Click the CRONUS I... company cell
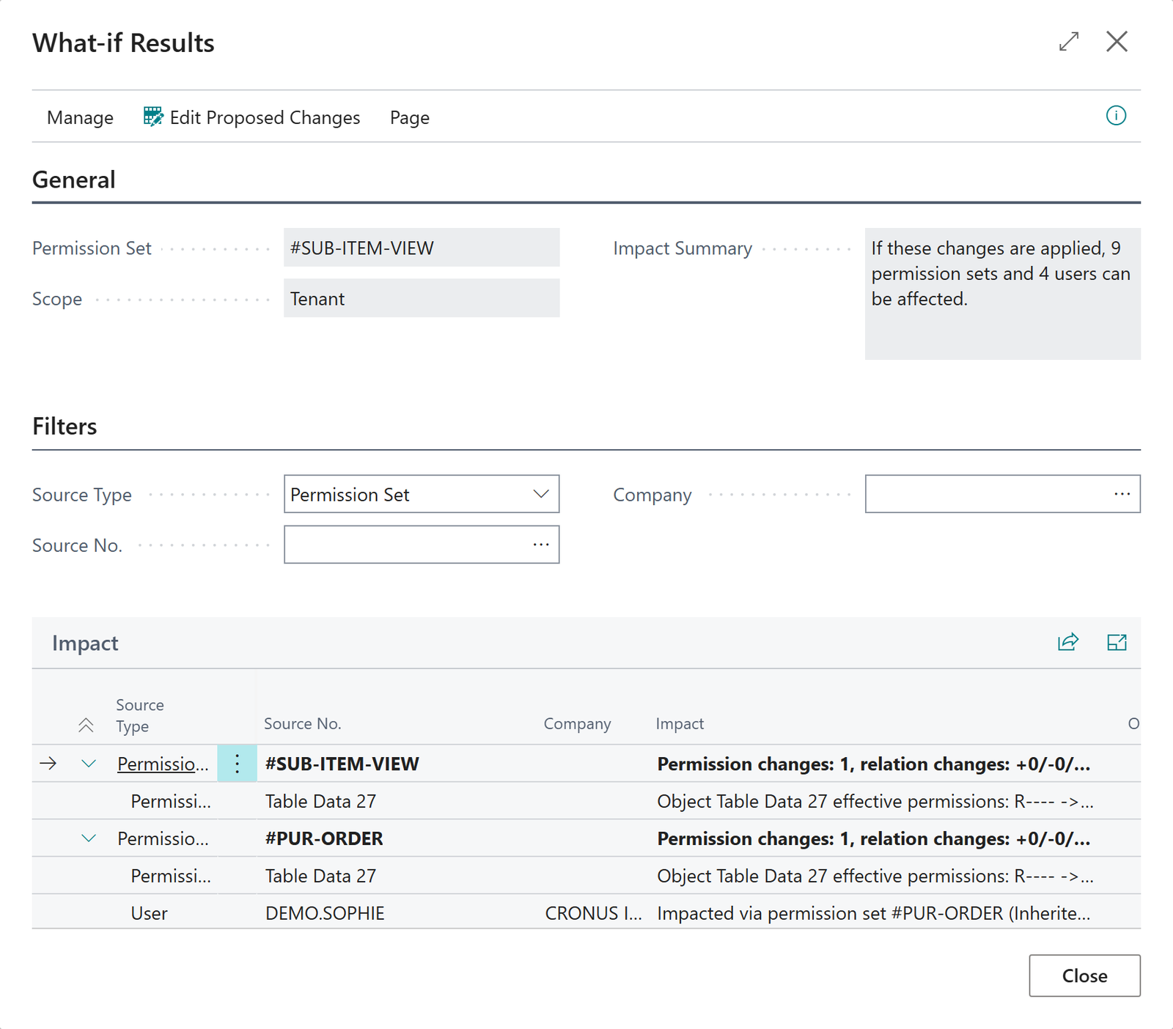The width and height of the screenshot is (1173, 1029). click(x=593, y=913)
